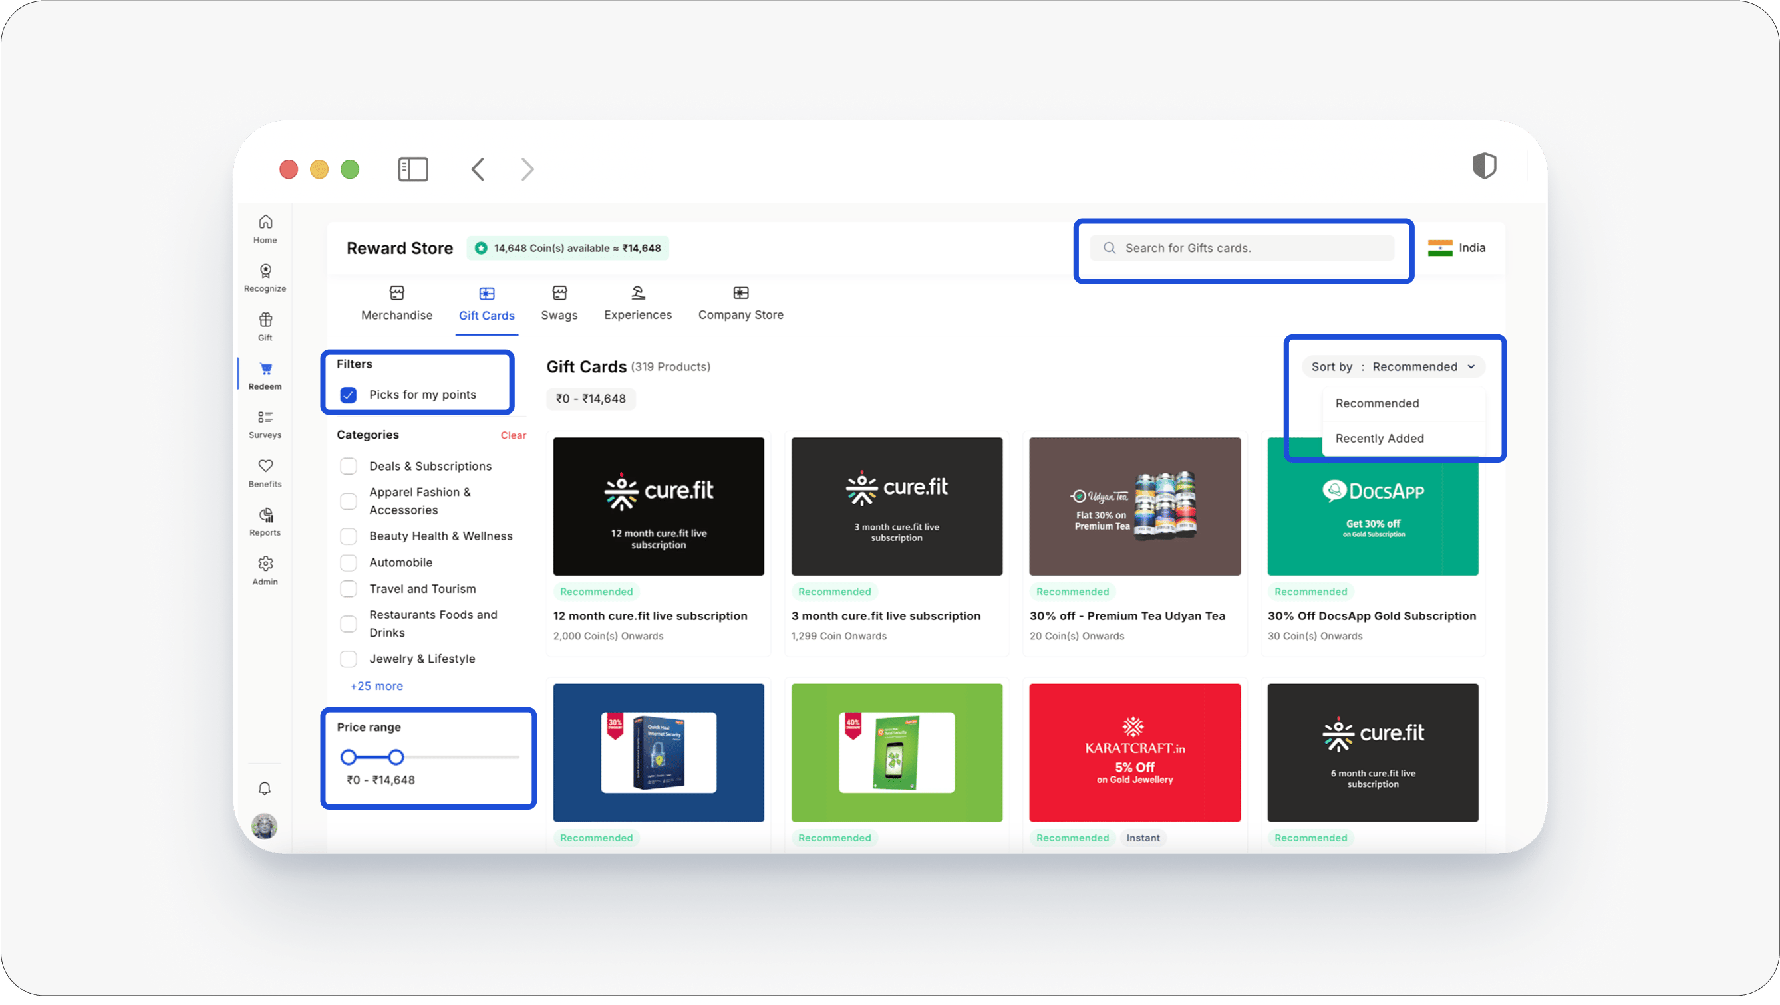Open the 6 month cure.fit card thumbnail
Viewport: 1780px width, 1005px height.
click(1372, 752)
